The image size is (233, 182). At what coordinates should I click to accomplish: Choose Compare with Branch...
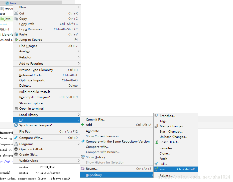(x=117, y=152)
